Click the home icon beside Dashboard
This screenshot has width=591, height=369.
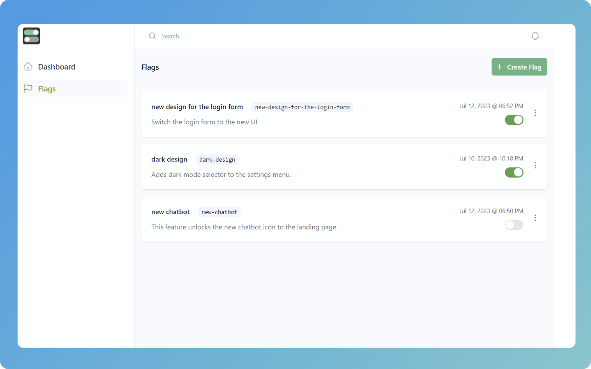coord(28,66)
